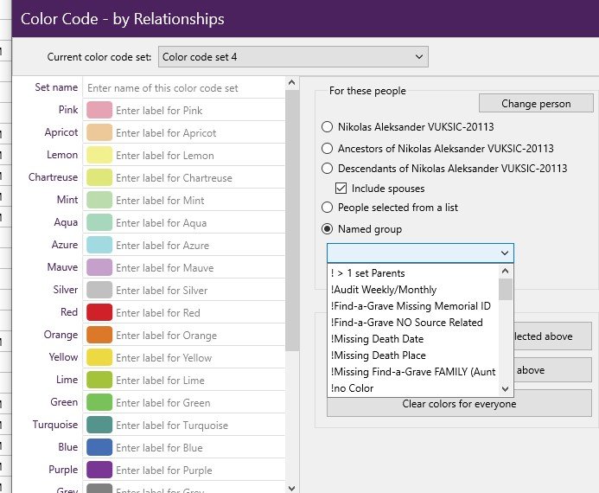
Task: Click the Apricot color swatch
Action: pyautogui.click(x=99, y=133)
